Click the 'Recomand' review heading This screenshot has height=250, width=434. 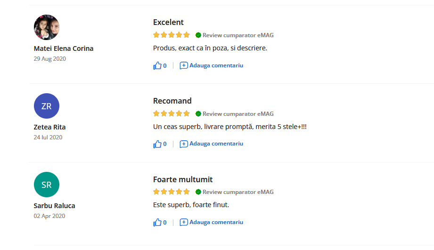tap(172, 101)
